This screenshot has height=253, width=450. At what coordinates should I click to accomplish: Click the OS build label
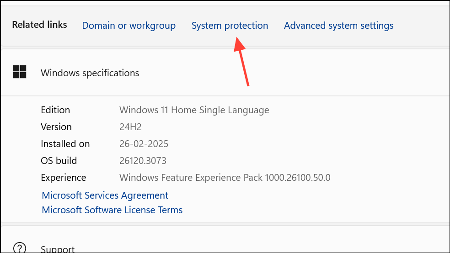coord(59,161)
